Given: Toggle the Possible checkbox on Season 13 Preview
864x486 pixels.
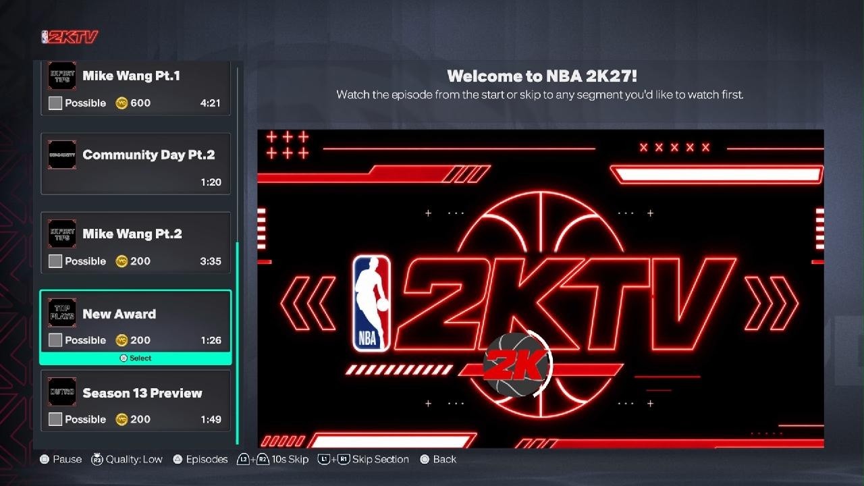Looking at the screenshot, I should [55, 419].
